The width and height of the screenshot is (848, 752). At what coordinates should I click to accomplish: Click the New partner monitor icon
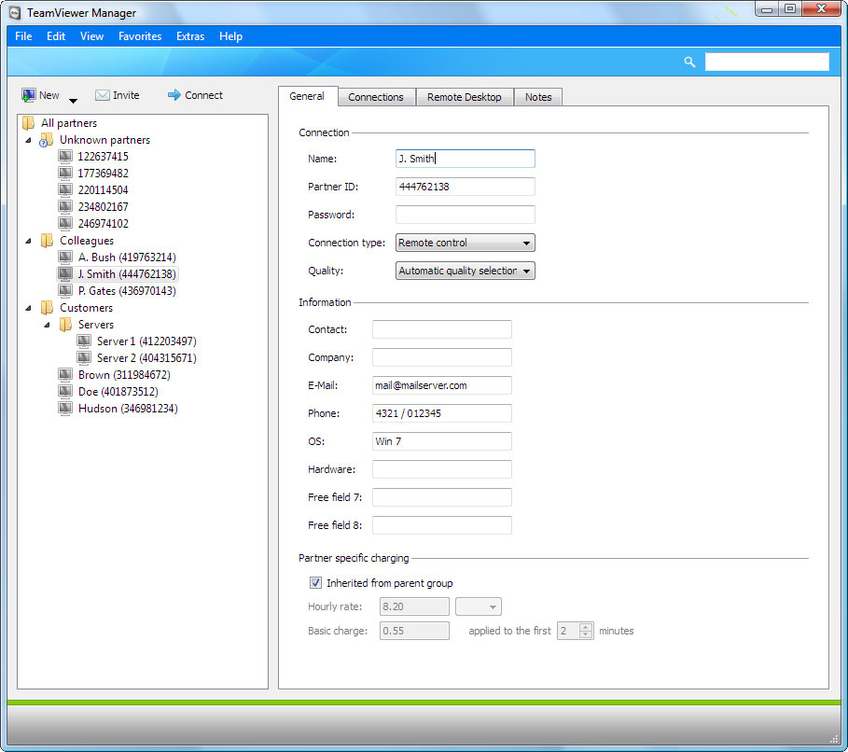point(28,95)
